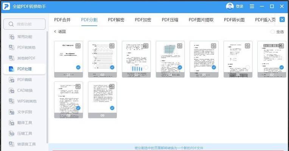Switch to PDF解密 tab

point(116,20)
